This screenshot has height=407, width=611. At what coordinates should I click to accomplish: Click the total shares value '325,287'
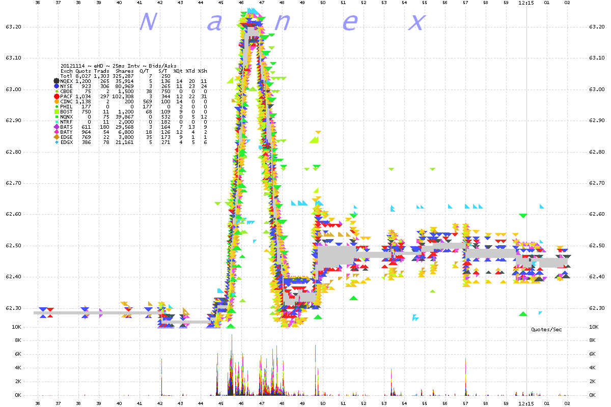(123, 76)
